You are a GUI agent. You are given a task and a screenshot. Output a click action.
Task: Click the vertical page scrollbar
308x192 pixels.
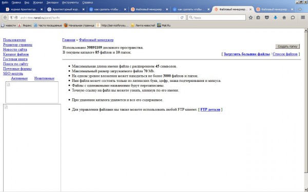pyautogui.click(x=306, y=102)
